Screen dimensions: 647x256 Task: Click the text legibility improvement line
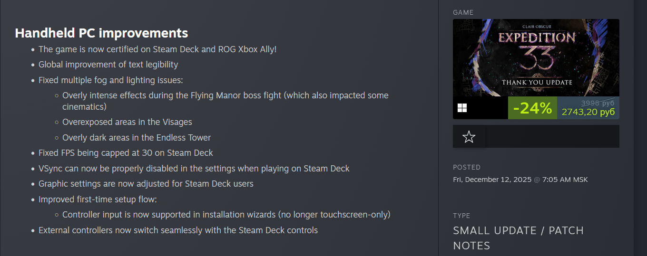click(x=108, y=65)
